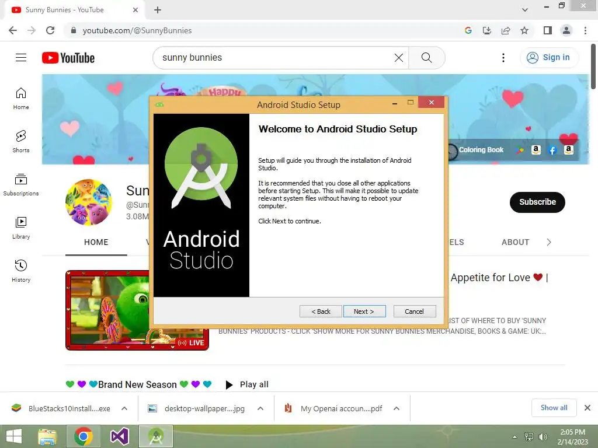Clear the YouTube search box text
598x448 pixels.
[x=398, y=58]
